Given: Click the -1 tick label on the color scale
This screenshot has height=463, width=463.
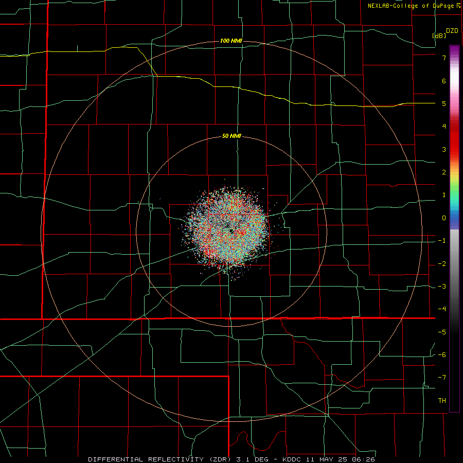Looking at the screenshot, I should tap(442, 241).
